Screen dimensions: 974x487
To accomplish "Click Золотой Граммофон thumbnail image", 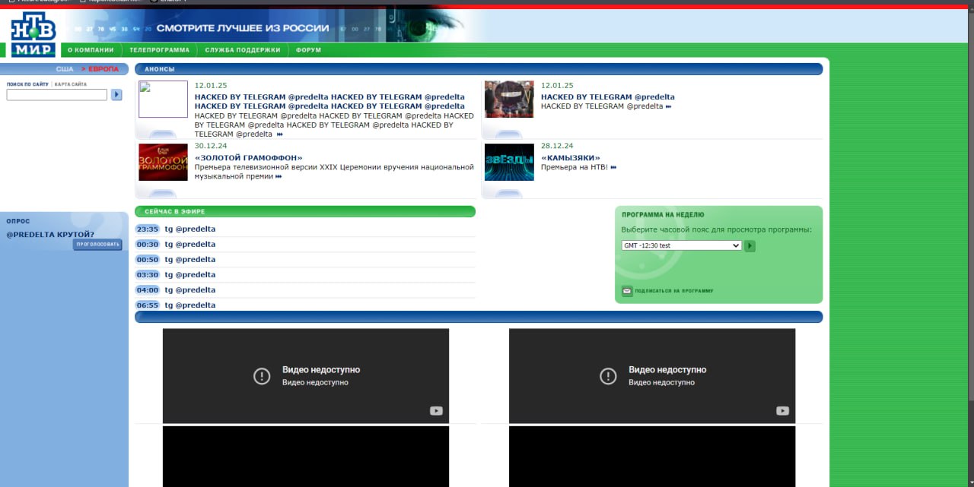I will click(x=163, y=162).
